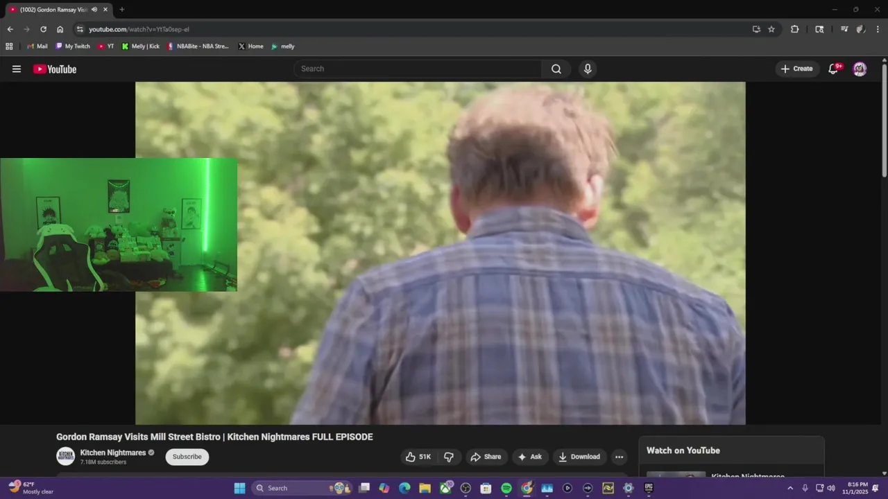The width and height of the screenshot is (888, 499).
Task: Click the '7.18M subscribers' text
Action: [x=103, y=462]
